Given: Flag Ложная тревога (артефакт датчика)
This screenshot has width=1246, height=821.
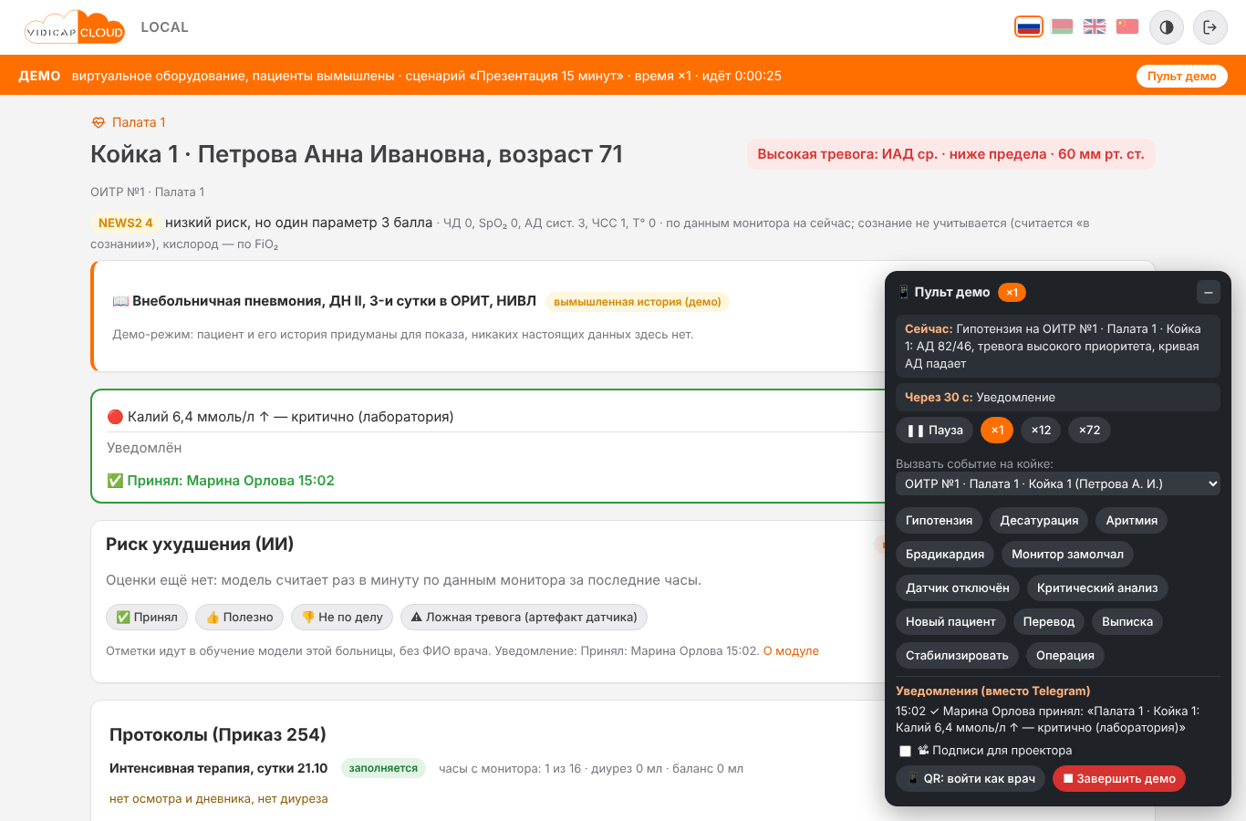Looking at the screenshot, I should pyautogui.click(x=524, y=618).
